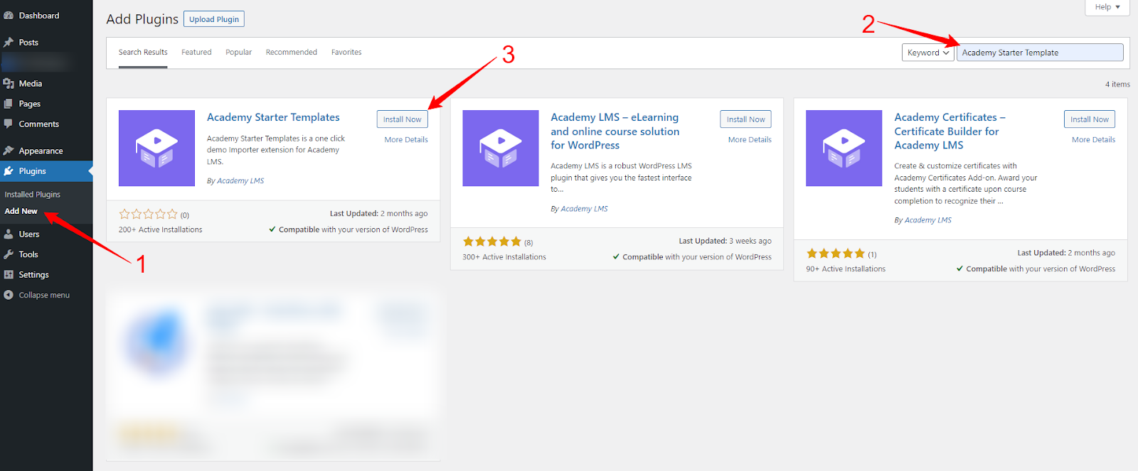Image resolution: width=1138 pixels, height=471 pixels.
Task: Click Academy Starter Templates plugin logo
Action: (156, 148)
